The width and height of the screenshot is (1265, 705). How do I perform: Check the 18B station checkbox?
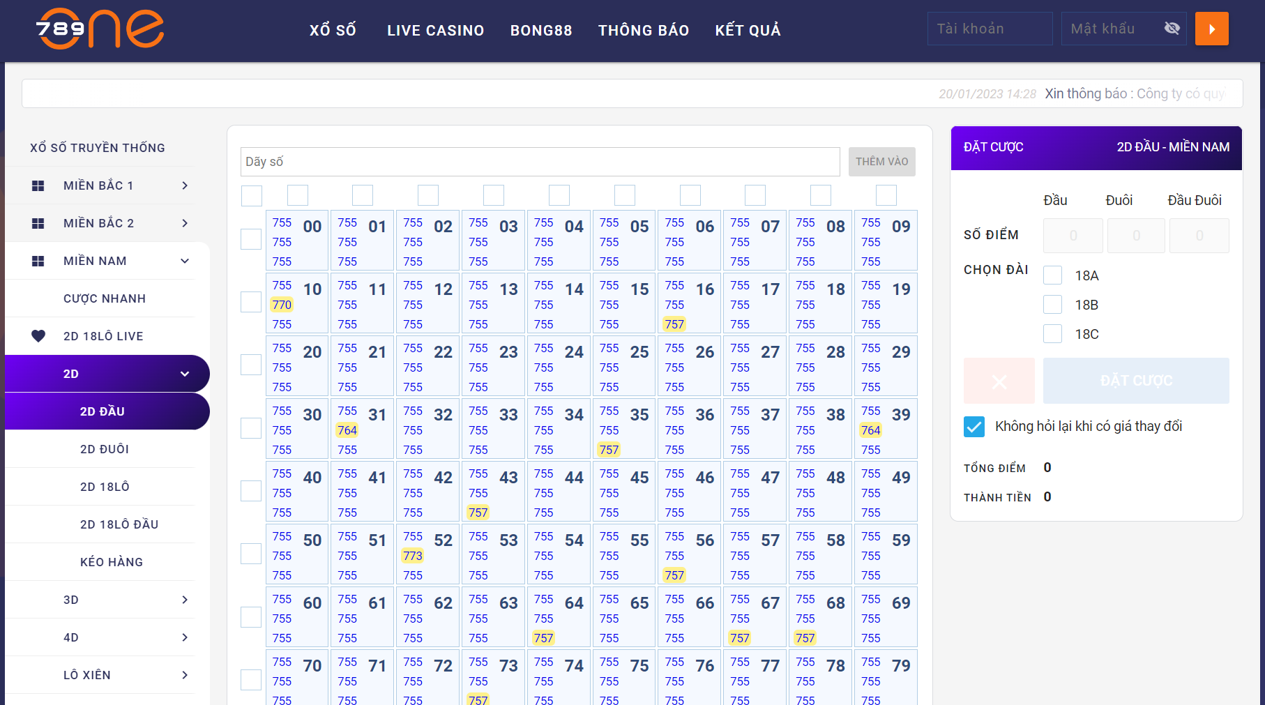click(x=1053, y=305)
